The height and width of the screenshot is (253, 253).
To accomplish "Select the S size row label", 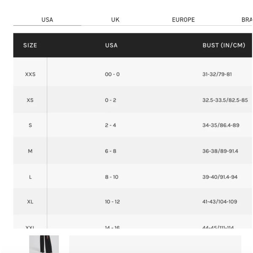I will click(30, 125).
